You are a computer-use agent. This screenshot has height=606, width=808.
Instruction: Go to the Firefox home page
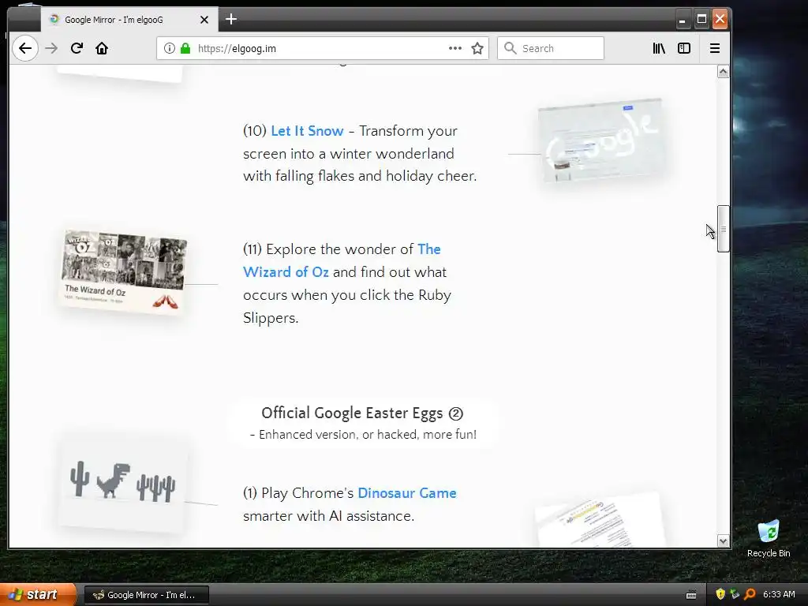(102, 48)
